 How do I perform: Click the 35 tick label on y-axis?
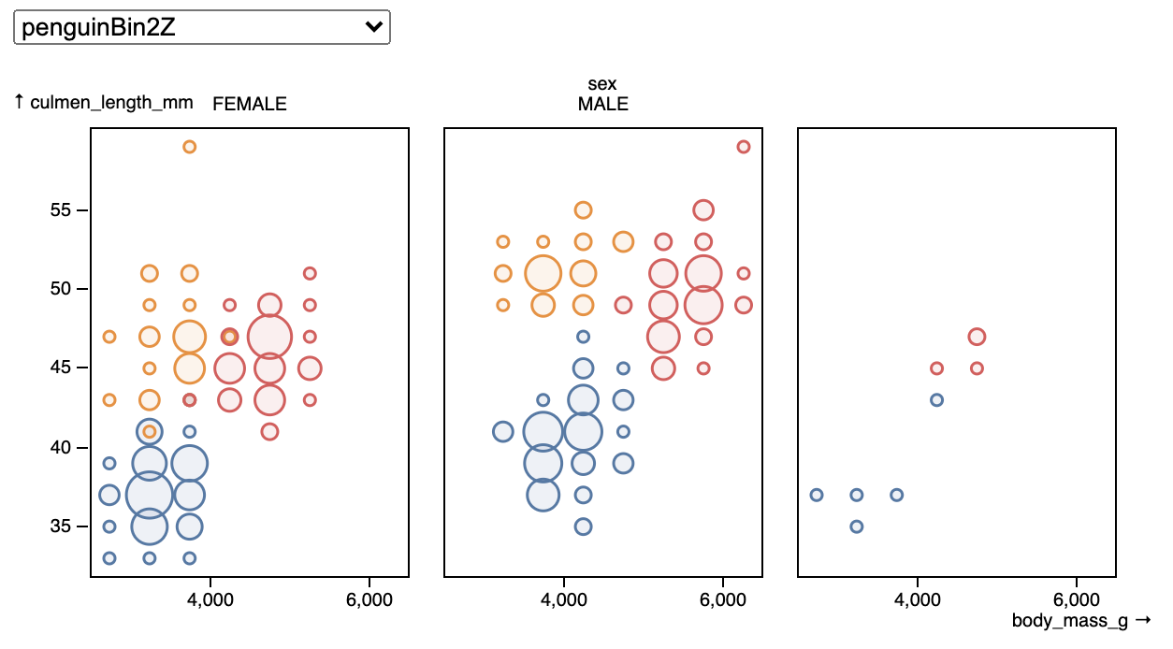click(61, 526)
